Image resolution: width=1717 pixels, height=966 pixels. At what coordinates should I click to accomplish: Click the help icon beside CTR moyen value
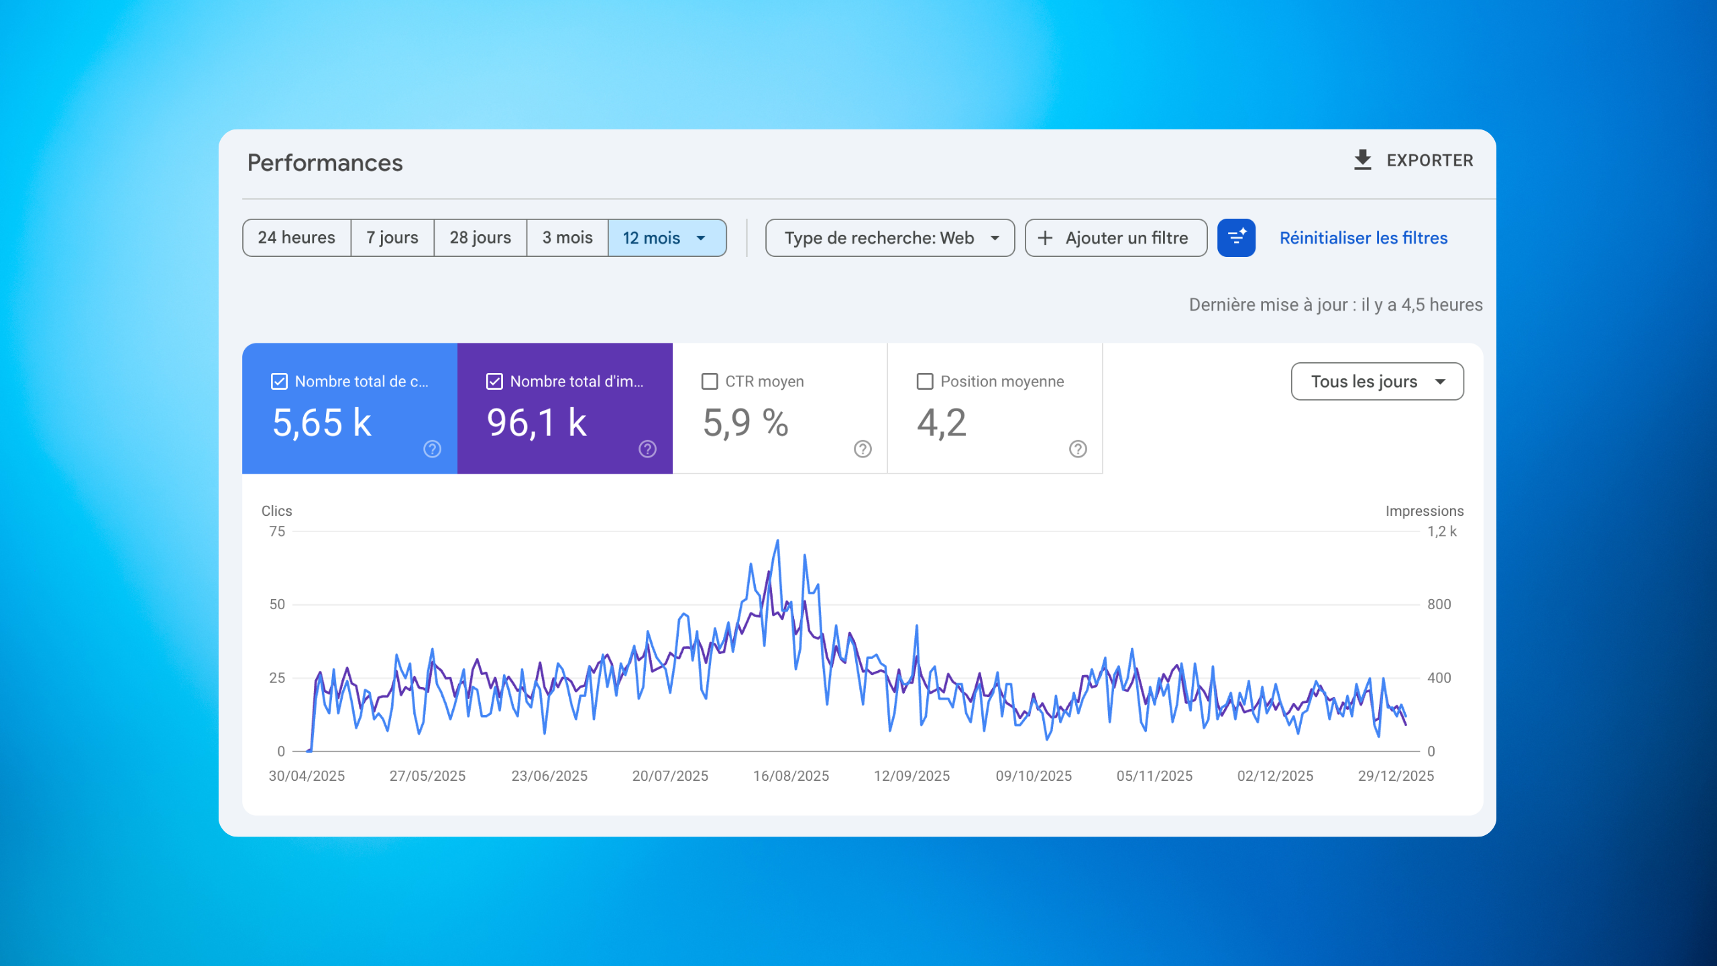(862, 450)
